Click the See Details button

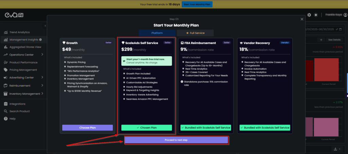(x=334, y=40)
